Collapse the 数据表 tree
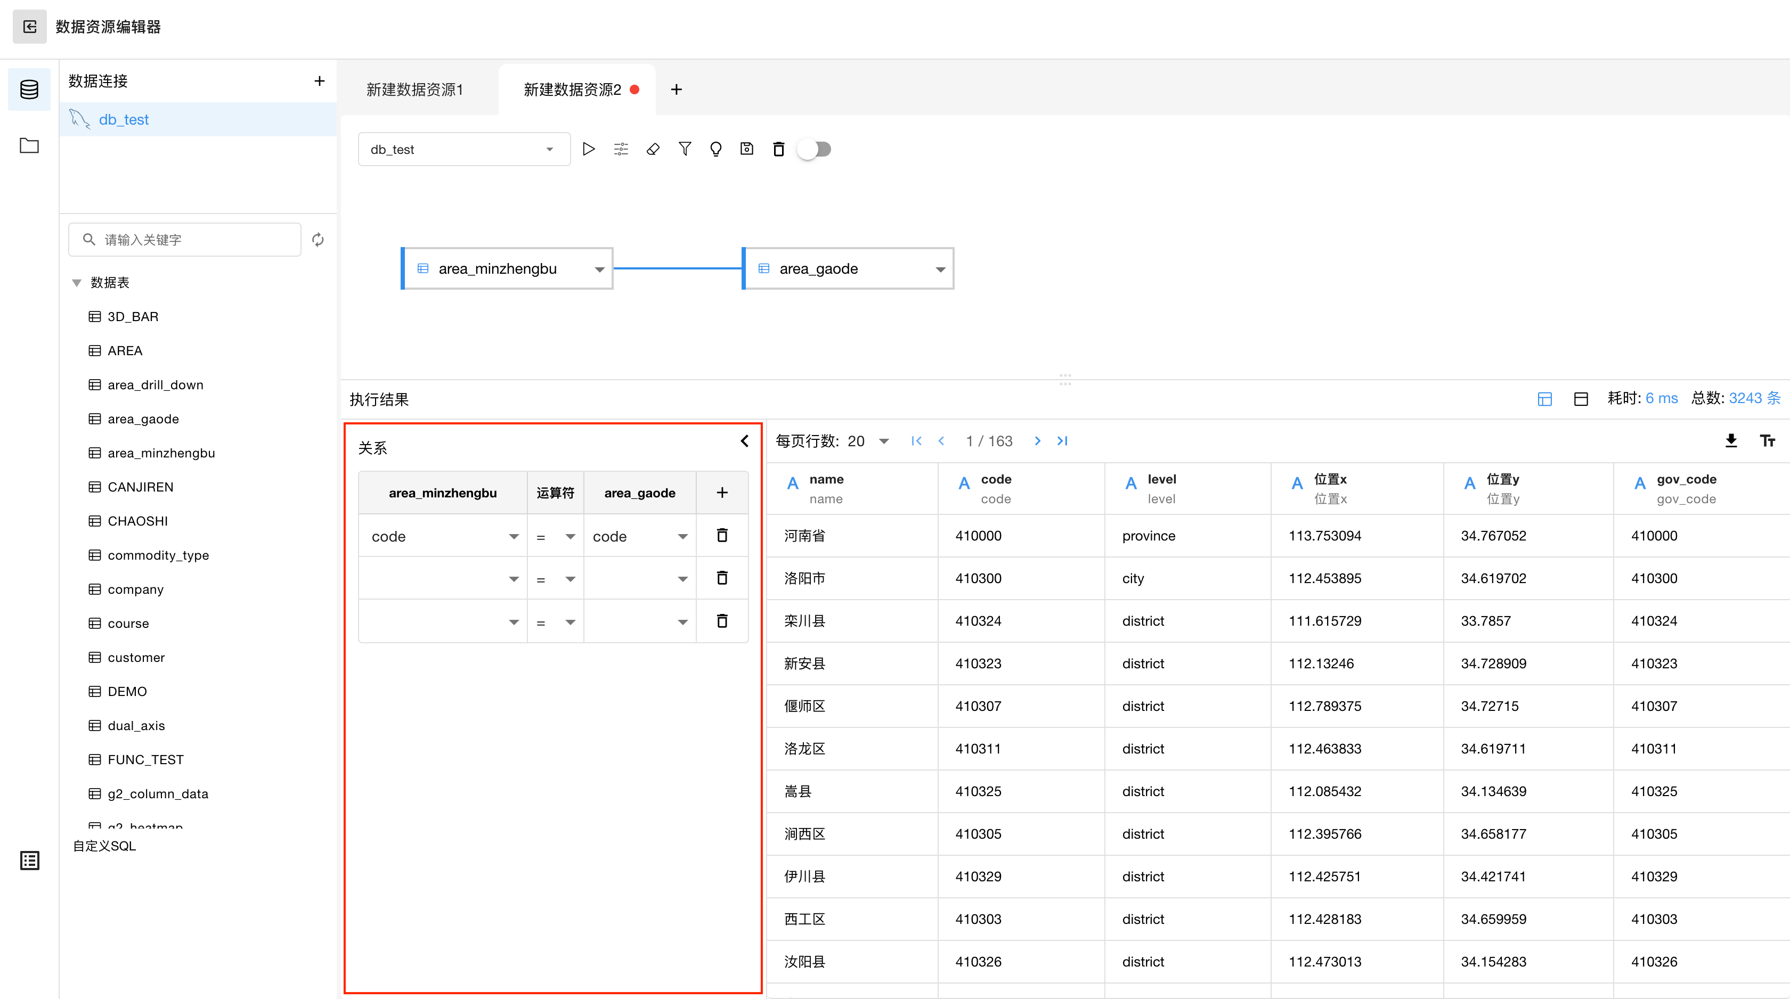 (77, 283)
